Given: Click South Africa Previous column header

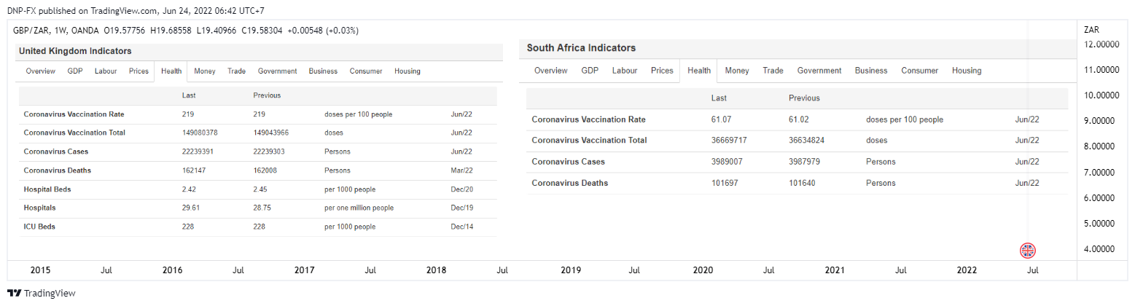Looking at the screenshot, I should point(804,98).
